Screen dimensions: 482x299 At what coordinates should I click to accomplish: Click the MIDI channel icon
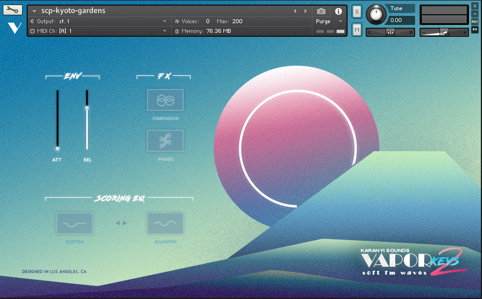pyautogui.click(x=32, y=31)
